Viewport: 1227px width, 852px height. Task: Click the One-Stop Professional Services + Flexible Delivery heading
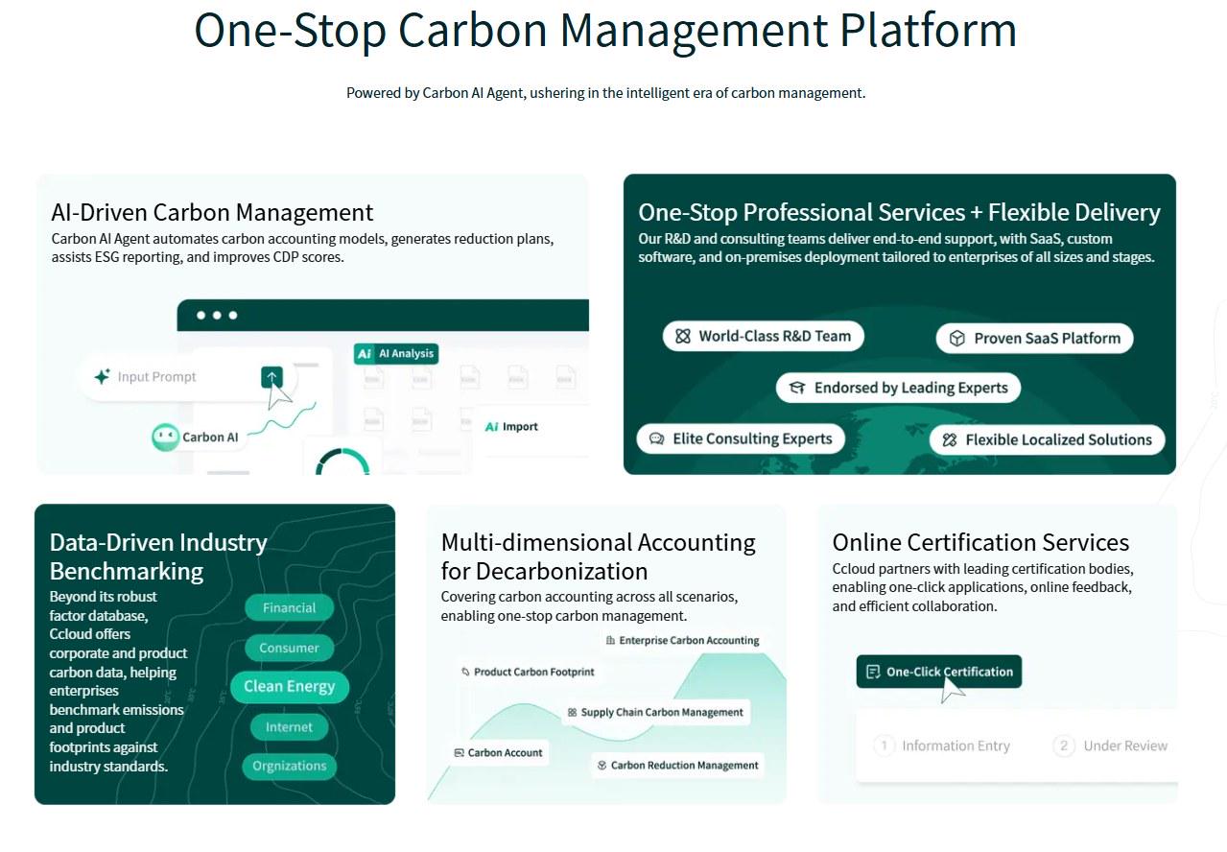point(899,212)
